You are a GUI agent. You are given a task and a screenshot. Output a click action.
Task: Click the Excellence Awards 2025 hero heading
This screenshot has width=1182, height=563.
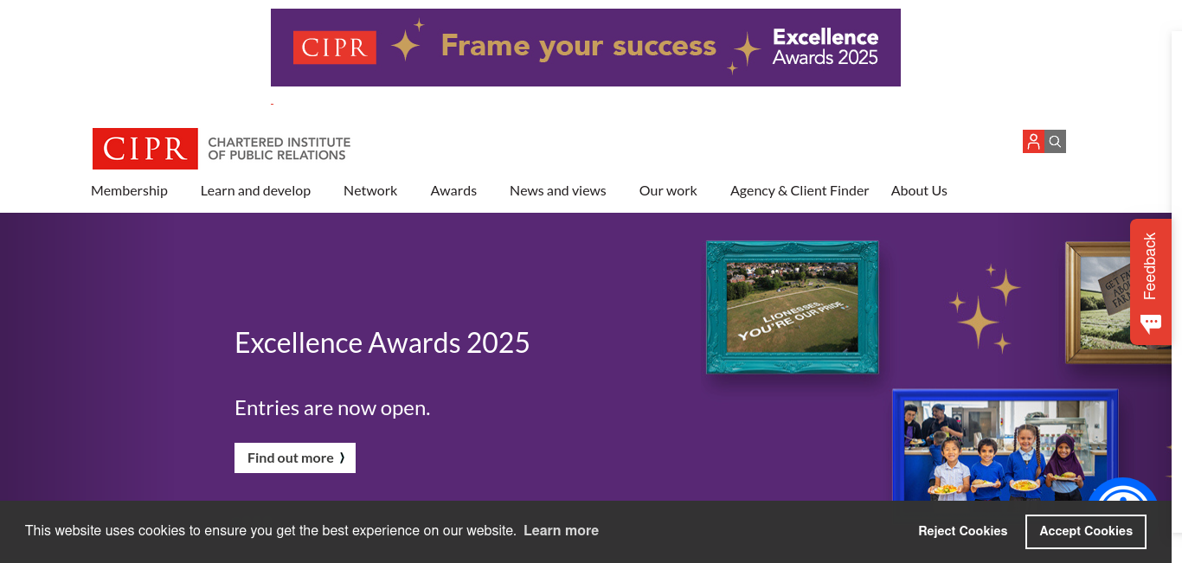point(382,343)
